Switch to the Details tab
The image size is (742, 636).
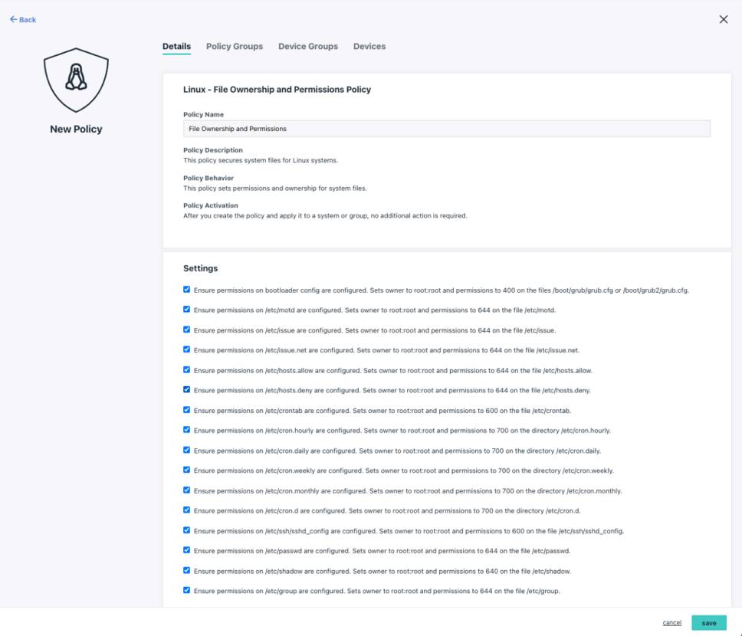175,46
